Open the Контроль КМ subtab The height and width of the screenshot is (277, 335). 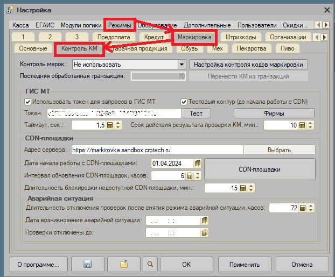pos(79,48)
